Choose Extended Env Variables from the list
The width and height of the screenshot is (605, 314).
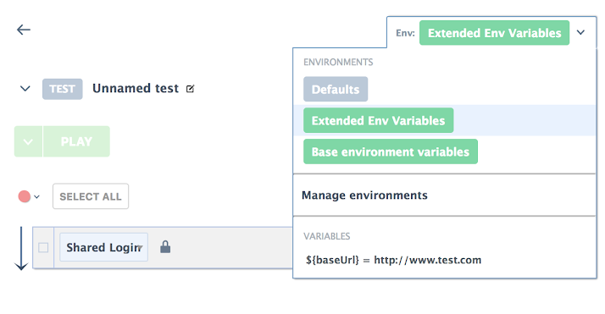coord(378,120)
